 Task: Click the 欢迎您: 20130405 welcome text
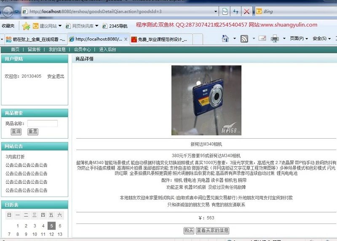[x=23, y=76]
